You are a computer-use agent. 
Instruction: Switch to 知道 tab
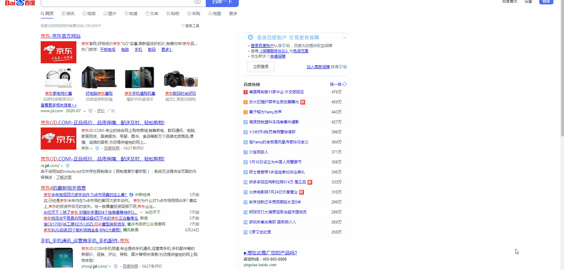[131, 14]
